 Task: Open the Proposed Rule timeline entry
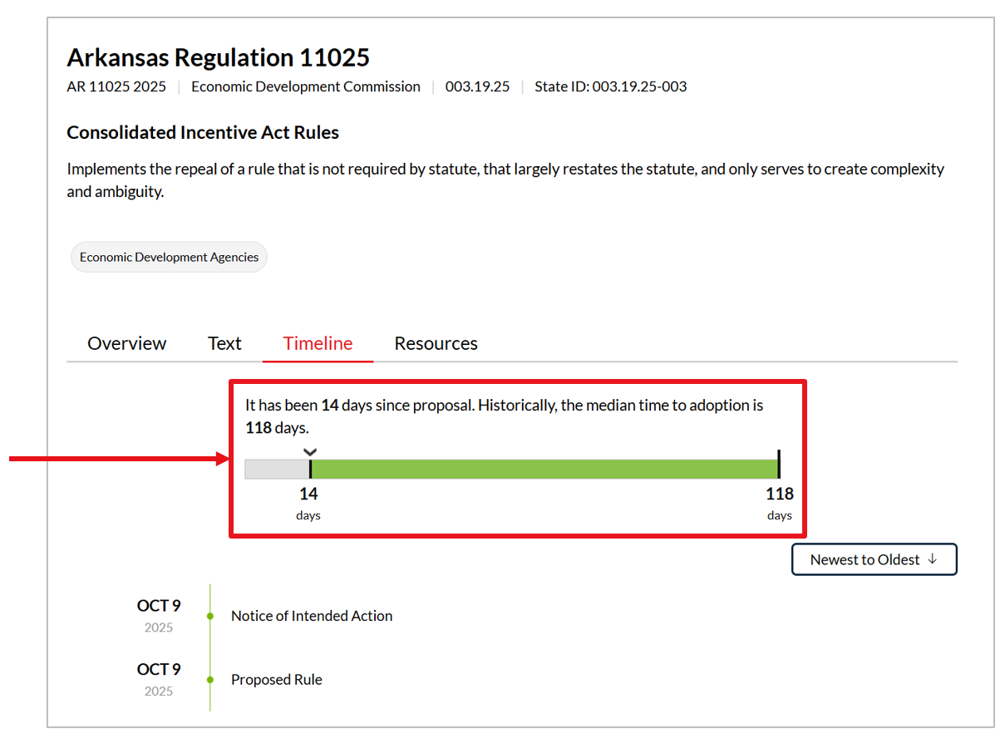pos(276,680)
